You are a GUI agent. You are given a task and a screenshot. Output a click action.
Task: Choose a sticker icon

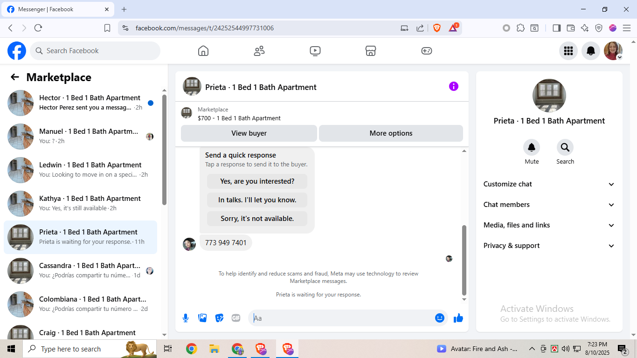tap(219, 318)
